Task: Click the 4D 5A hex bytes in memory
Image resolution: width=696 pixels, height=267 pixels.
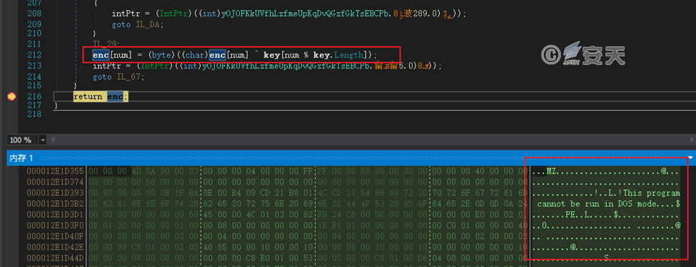Action: pyautogui.click(x=141, y=171)
